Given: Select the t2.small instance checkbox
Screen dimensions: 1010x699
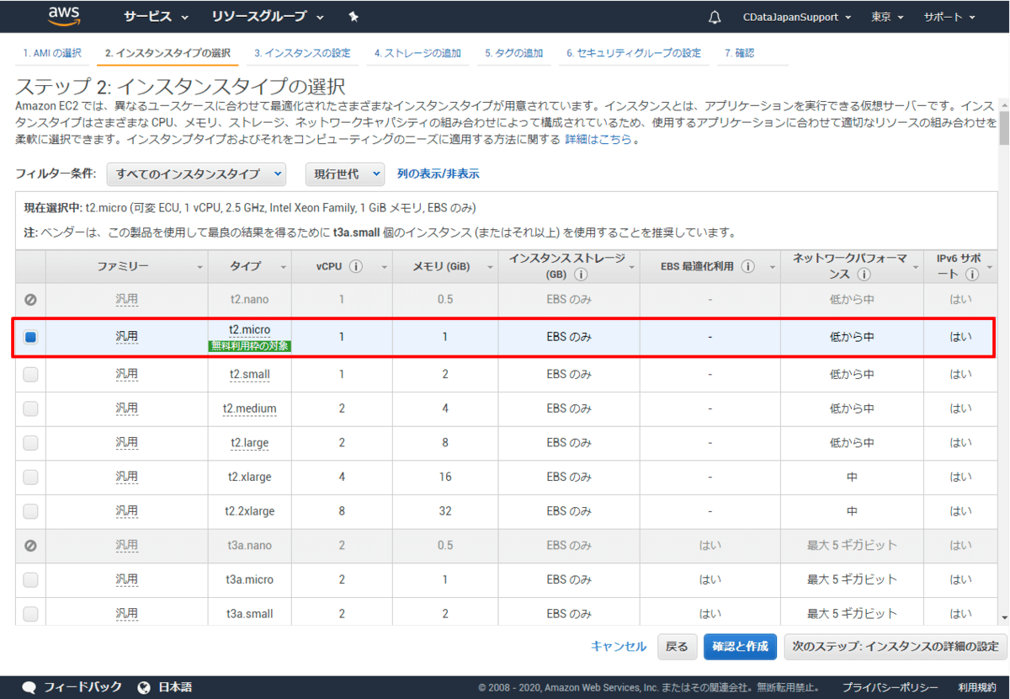Looking at the screenshot, I should (x=30, y=375).
